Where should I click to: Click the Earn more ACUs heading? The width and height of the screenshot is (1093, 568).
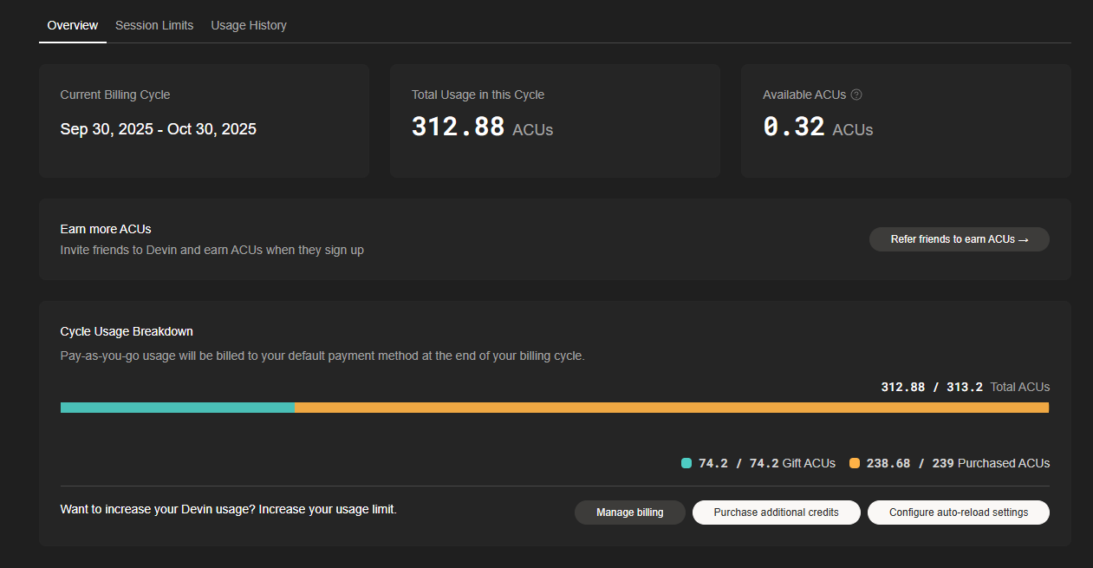click(106, 229)
